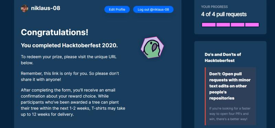Click the Don't: Open pull requests card

(x=230, y=96)
